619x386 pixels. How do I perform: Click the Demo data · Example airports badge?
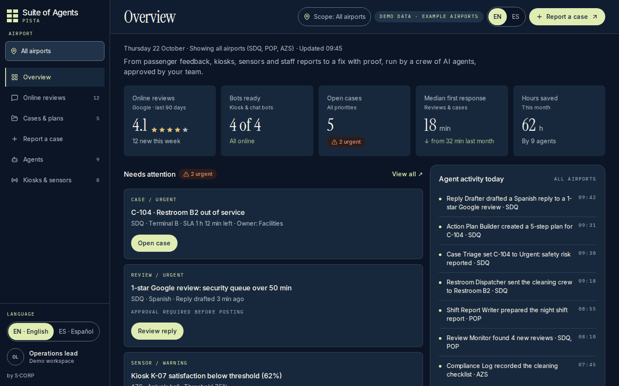[x=429, y=17]
